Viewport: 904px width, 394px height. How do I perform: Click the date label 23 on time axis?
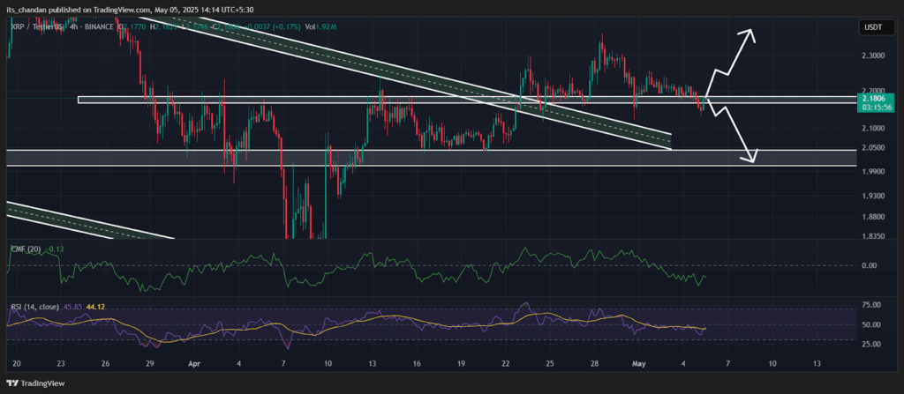click(x=60, y=364)
